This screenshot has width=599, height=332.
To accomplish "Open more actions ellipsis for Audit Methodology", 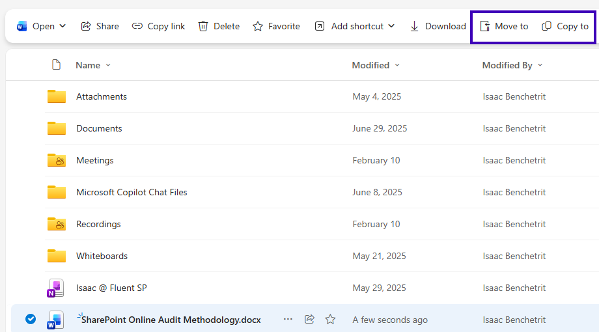I will point(288,319).
